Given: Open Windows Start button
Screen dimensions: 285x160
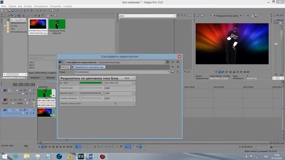Looking at the screenshot, I should 4,156.
